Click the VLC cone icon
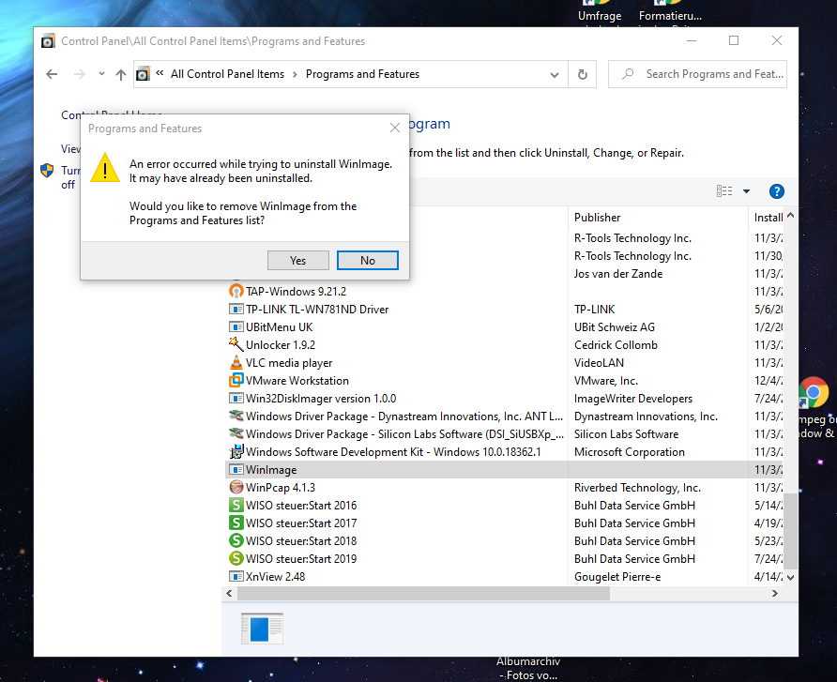Screen dimensions: 837x682 pos(236,362)
